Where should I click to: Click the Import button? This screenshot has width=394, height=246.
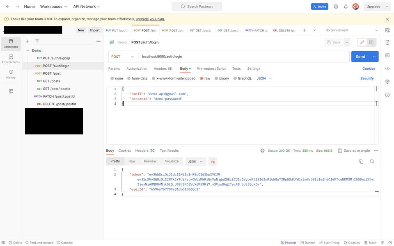click(x=95, y=30)
